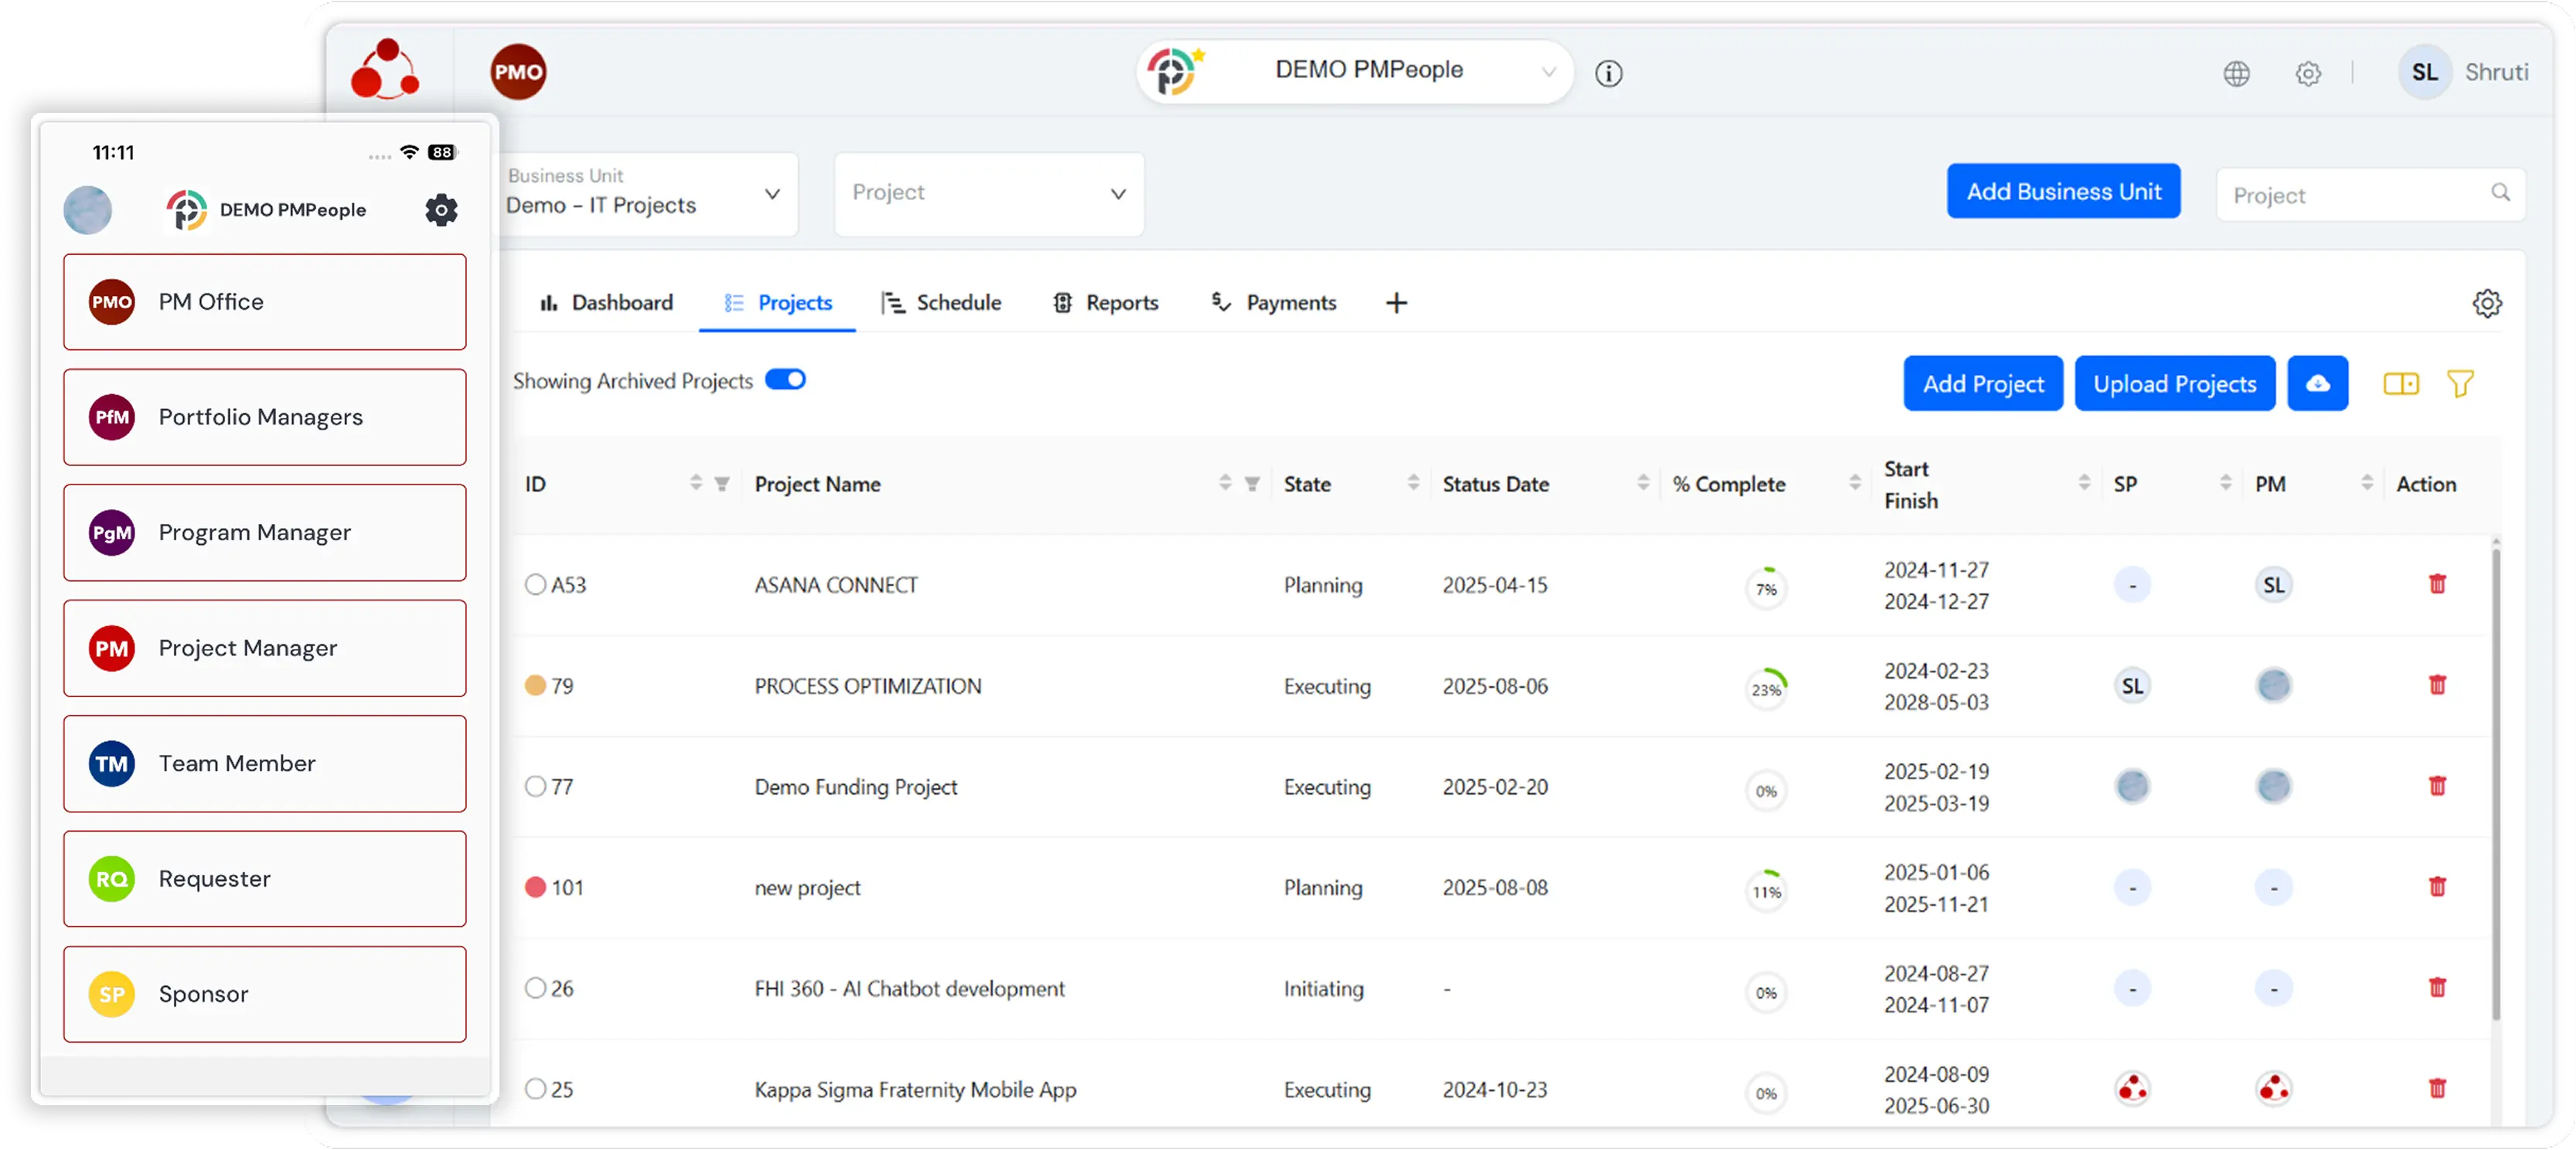Click the info icon next to DEMO PMPeople
2576x1150 pixels.
pyautogui.click(x=1608, y=73)
